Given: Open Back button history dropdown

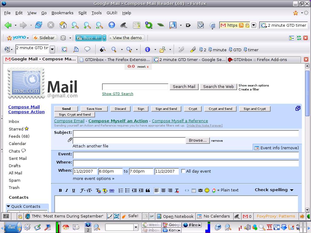Looking at the screenshot, I should 15,25.
